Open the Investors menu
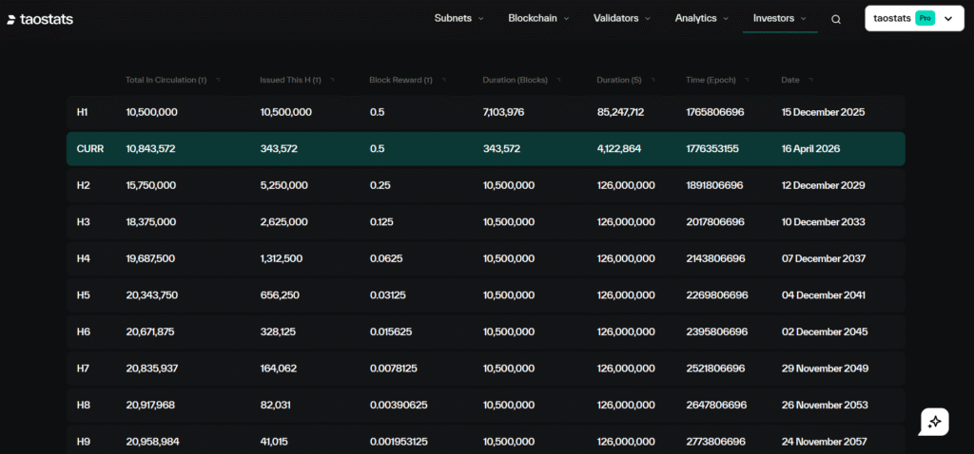The image size is (974, 454). click(779, 18)
